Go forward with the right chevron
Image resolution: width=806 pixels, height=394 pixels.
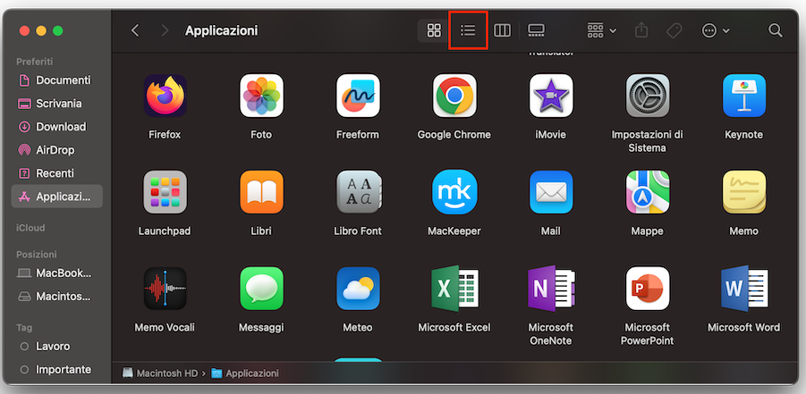[x=165, y=30]
